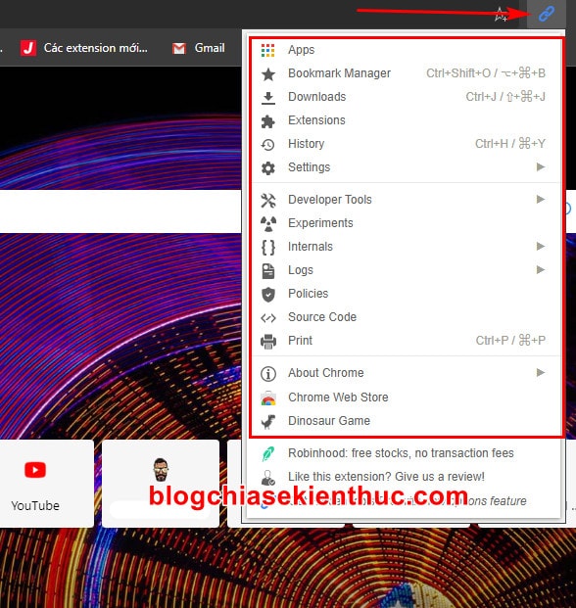The width and height of the screenshot is (576, 608).
Task: Click the Policies shield icon
Action: pyautogui.click(x=268, y=295)
